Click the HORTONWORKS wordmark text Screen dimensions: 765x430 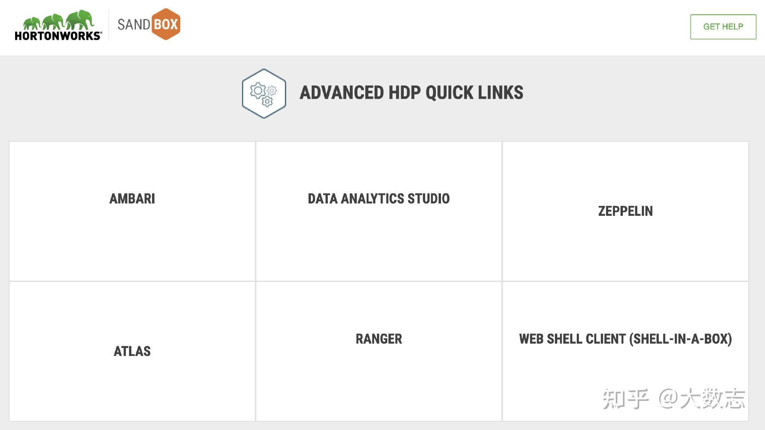click(58, 36)
